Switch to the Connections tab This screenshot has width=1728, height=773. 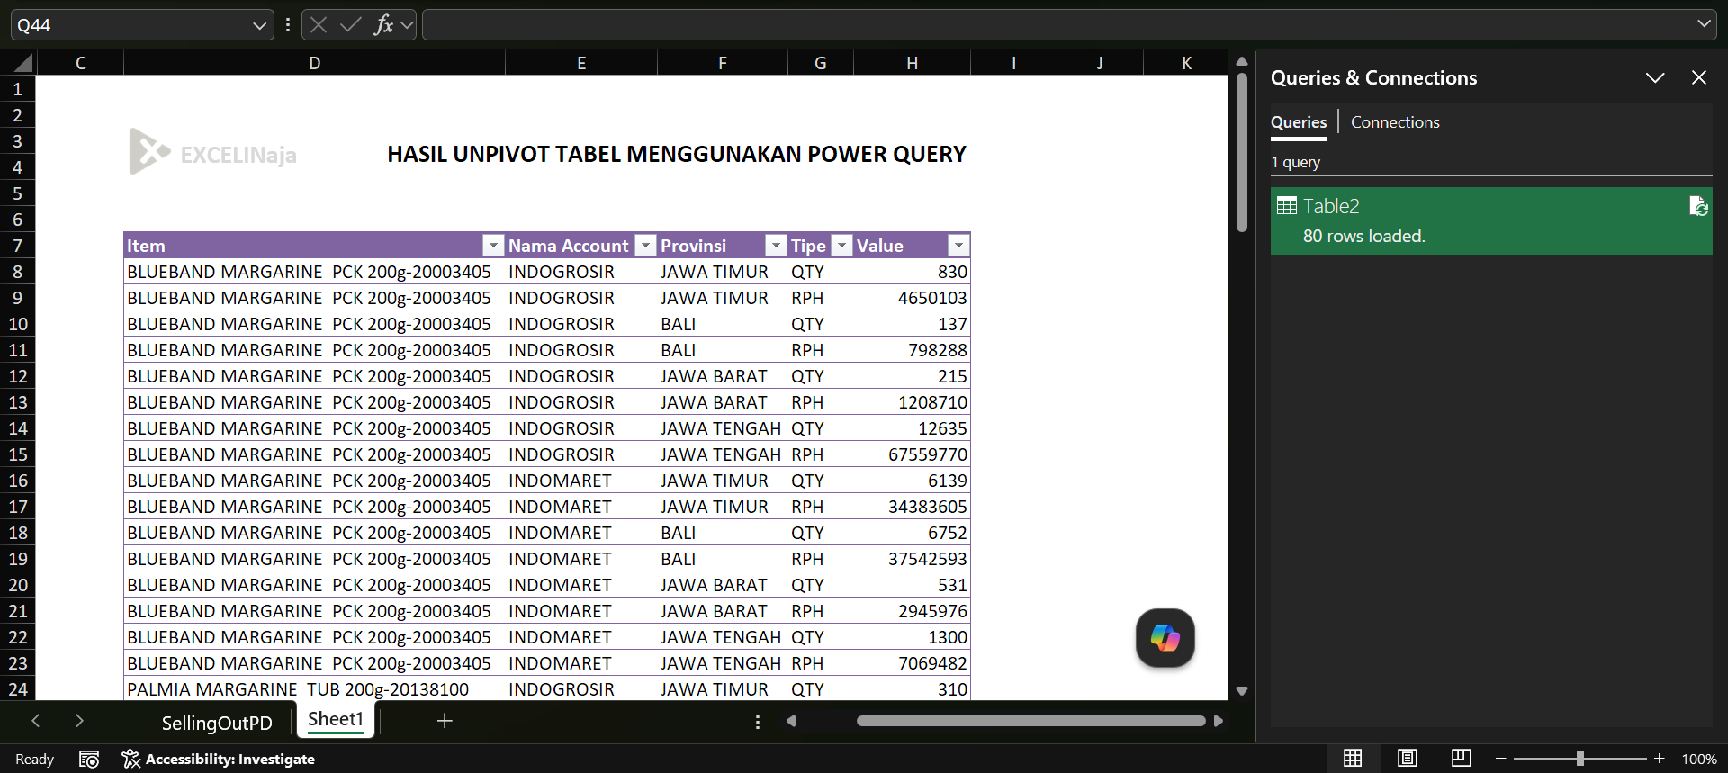1395,122
